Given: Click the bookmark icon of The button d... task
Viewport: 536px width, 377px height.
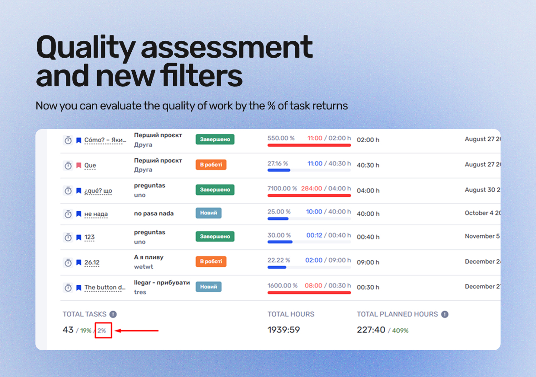Looking at the screenshot, I should click(79, 288).
